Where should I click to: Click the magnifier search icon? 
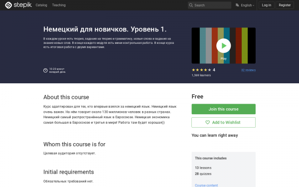[x=191, y=5]
